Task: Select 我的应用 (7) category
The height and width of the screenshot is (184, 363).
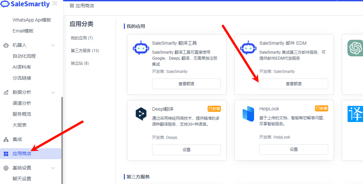Action: [82, 38]
